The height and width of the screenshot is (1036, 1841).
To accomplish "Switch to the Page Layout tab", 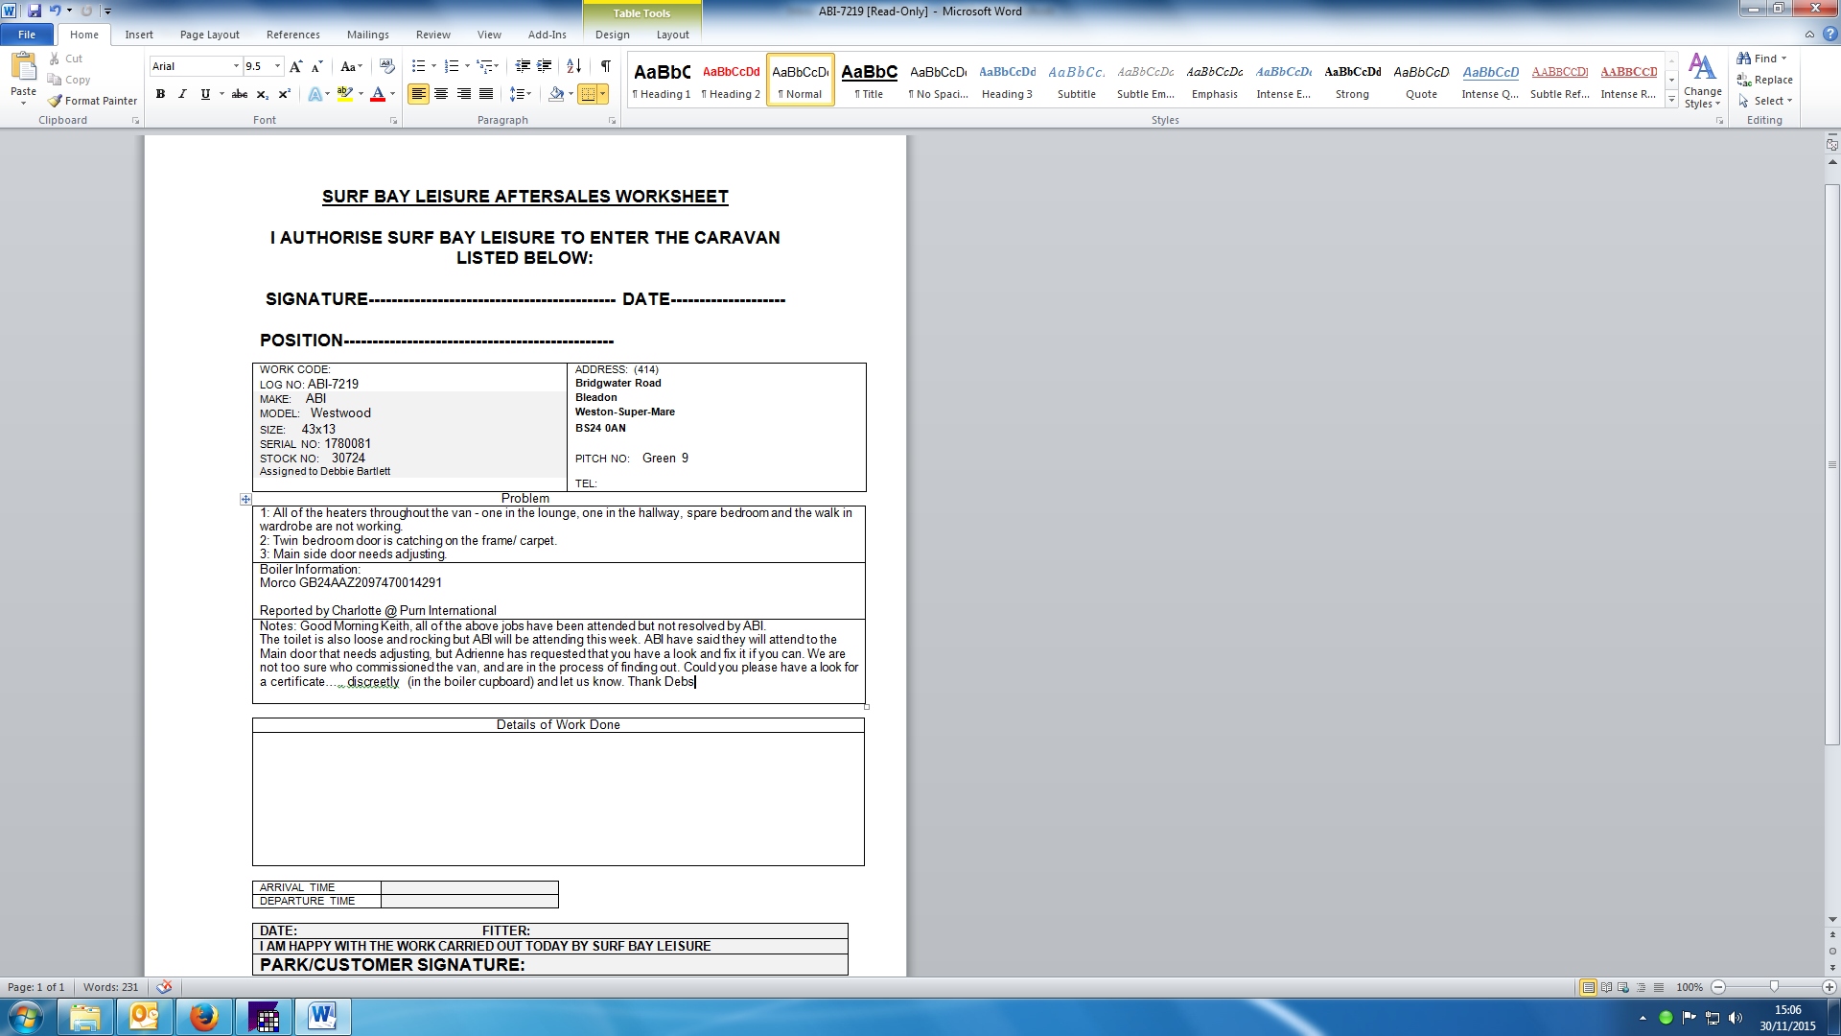I will 209,35.
